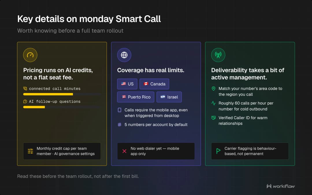This screenshot has height=195, width=312.
Task: Click the radio tower antenna icon
Action: (x=218, y=55)
